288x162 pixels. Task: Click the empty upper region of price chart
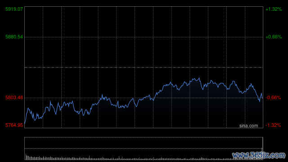coord(144,37)
